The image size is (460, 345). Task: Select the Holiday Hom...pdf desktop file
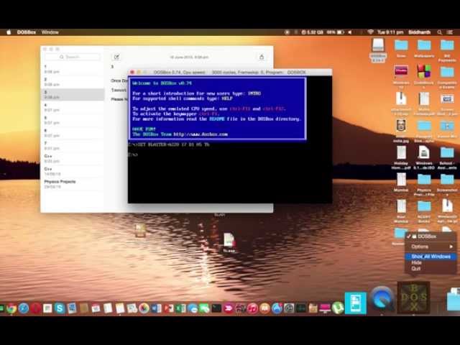click(401, 157)
